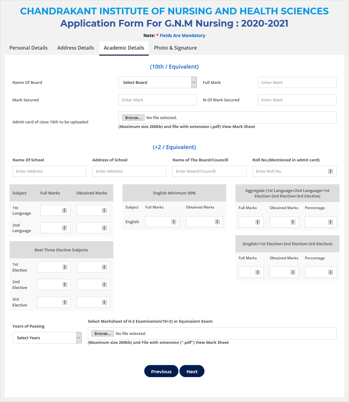Browse for the H.S Examination marksheet file
The width and height of the screenshot is (349, 402).
point(103,333)
